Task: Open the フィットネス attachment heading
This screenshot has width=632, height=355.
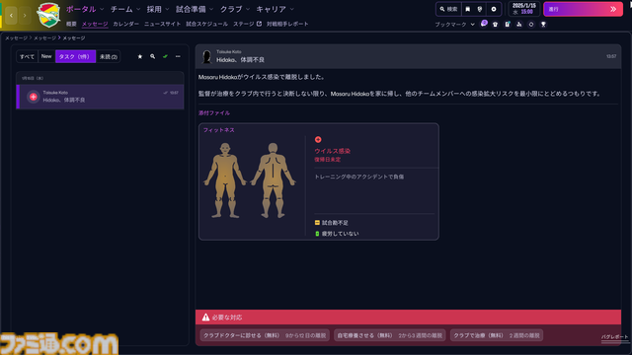Action: pos(219,130)
